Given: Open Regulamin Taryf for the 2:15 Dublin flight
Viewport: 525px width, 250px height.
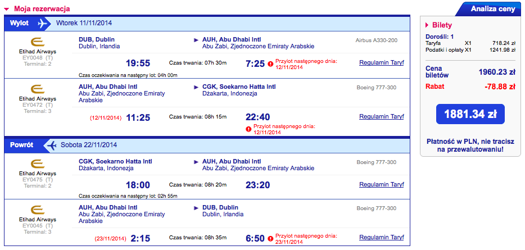Looking at the screenshot, I should (381, 237).
